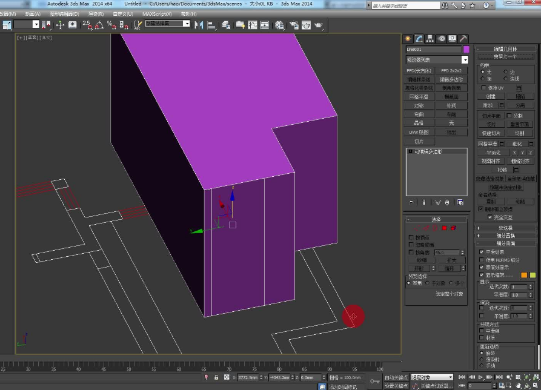Click the Line001 object color swatch

tap(467, 50)
